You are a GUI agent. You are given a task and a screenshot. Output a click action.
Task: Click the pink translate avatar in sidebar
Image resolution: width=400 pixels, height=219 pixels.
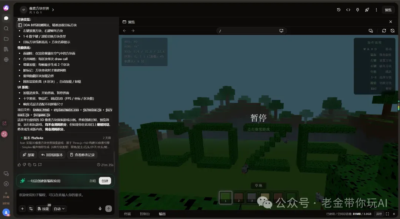click(4, 134)
